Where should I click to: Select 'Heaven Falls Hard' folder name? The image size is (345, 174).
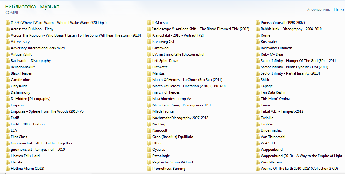pyautogui.click(x=25, y=156)
